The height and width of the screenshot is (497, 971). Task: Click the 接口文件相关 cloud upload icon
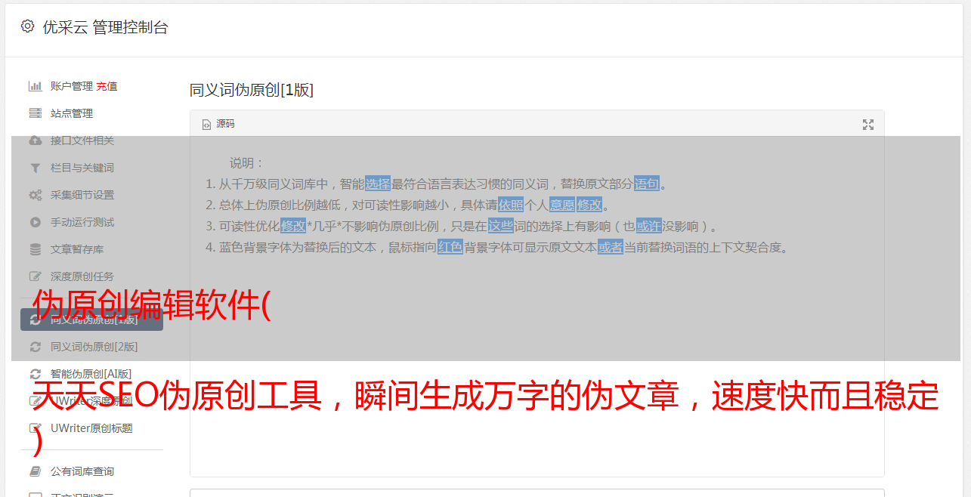pos(35,140)
